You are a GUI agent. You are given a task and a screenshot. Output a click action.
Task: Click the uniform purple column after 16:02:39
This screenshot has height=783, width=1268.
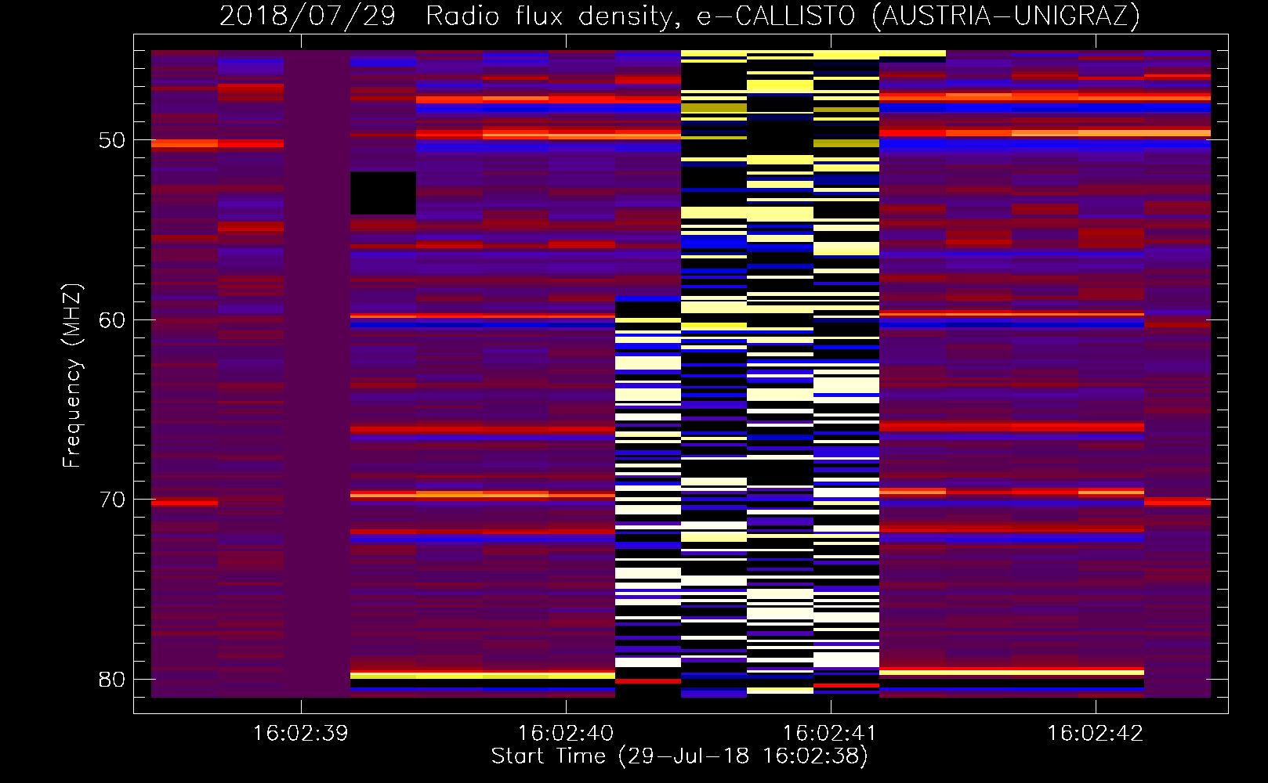coord(317,373)
